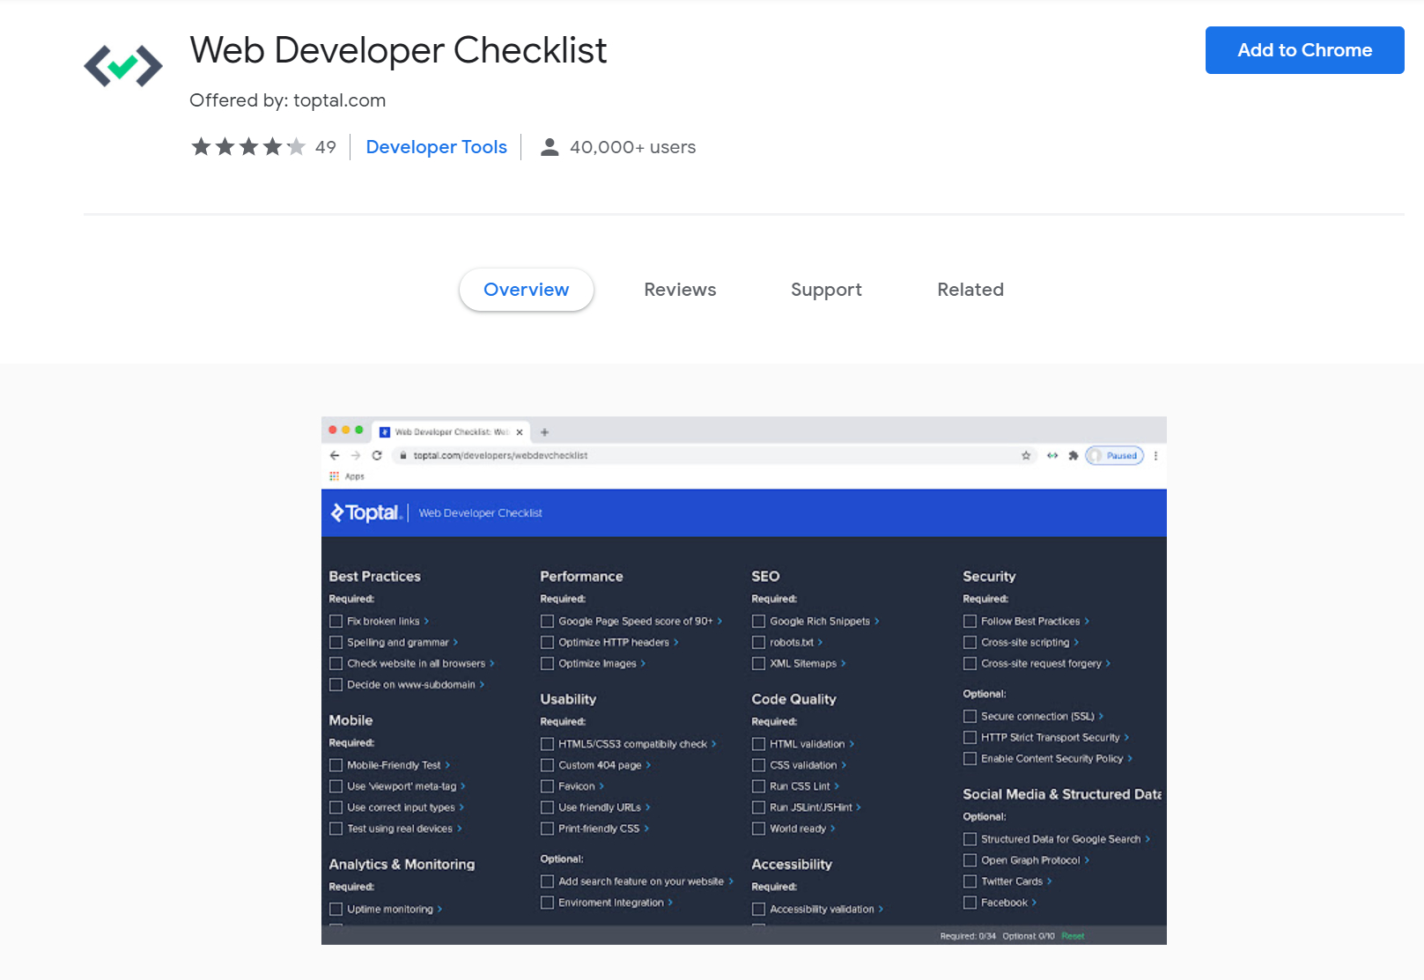Image resolution: width=1424 pixels, height=980 pixels.
Task: Click the HTTP Strict Transport Security text
Action: coord(1051,737)
